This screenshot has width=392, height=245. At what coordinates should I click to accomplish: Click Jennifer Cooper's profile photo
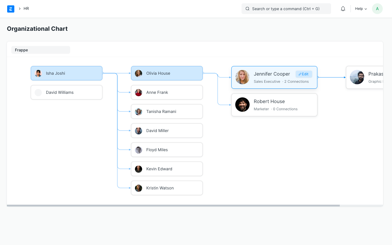242,77
